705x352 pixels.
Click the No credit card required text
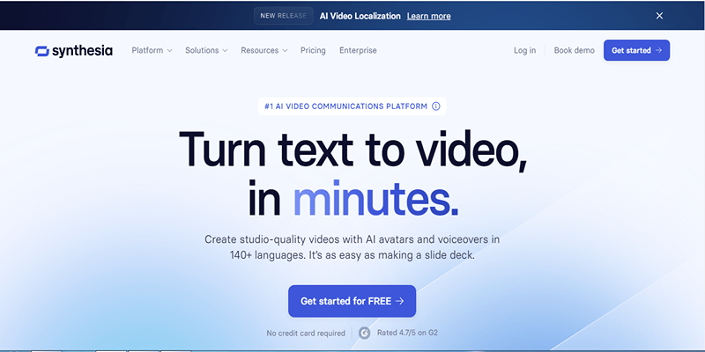306,334
